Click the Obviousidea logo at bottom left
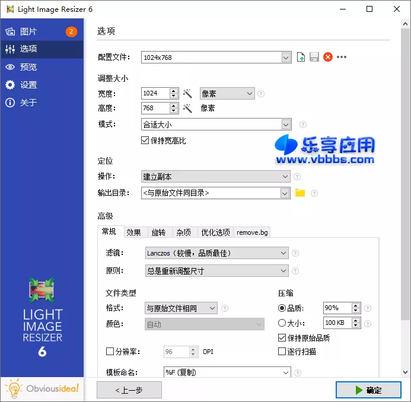 click(x=42, y=388)
